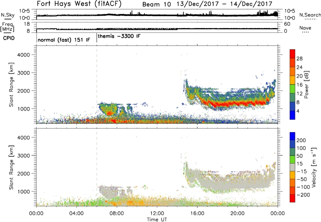The height and width of the screenshot is (222, 321).
Task: Click the '1000' tick on velocity panel
Action: click(24, 192)
